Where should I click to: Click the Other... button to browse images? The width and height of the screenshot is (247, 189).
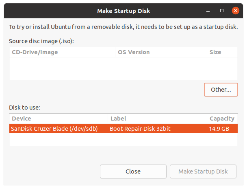coord(221,90)
